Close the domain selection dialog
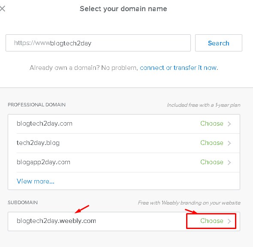The image size is (253, 247). point(3,9)
